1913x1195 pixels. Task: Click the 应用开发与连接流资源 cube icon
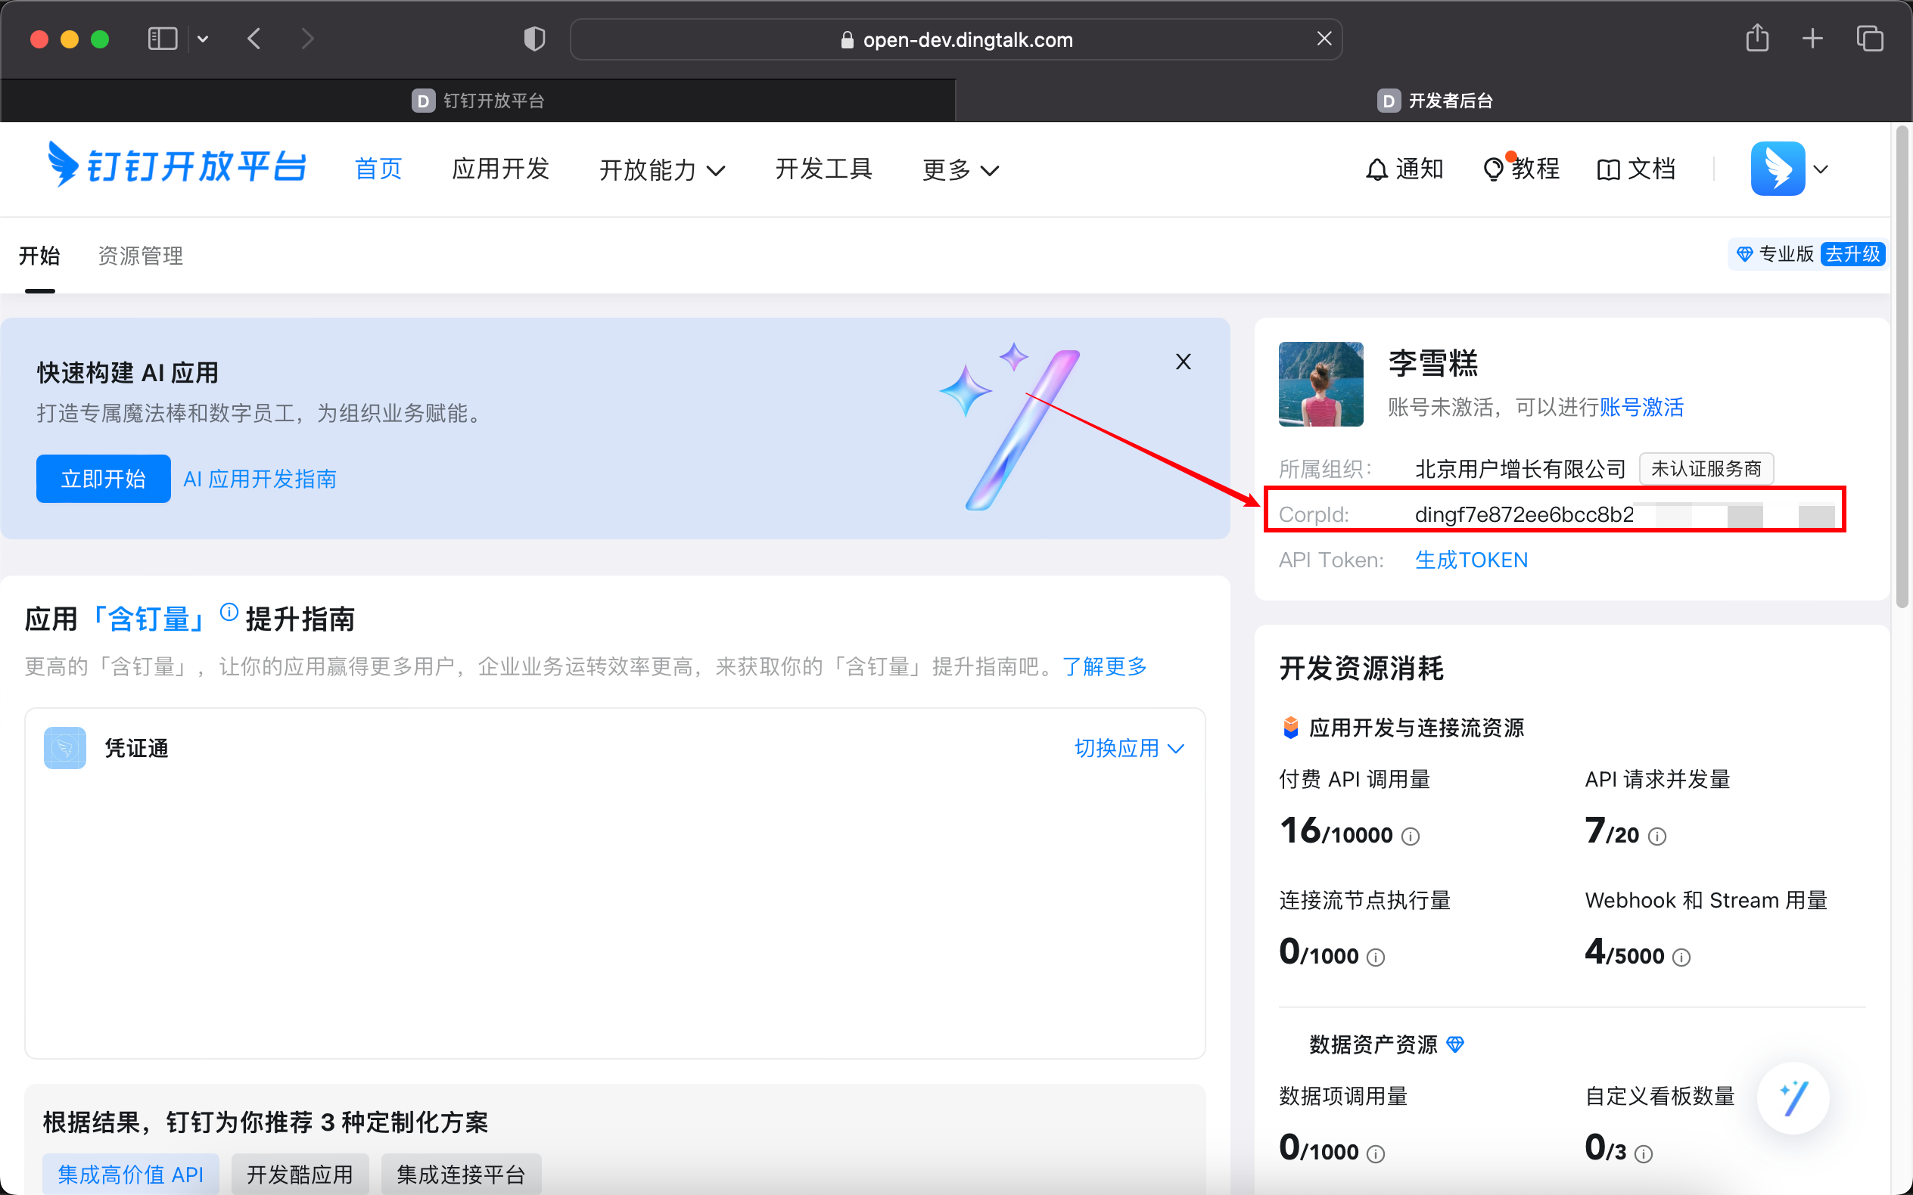1291,727
